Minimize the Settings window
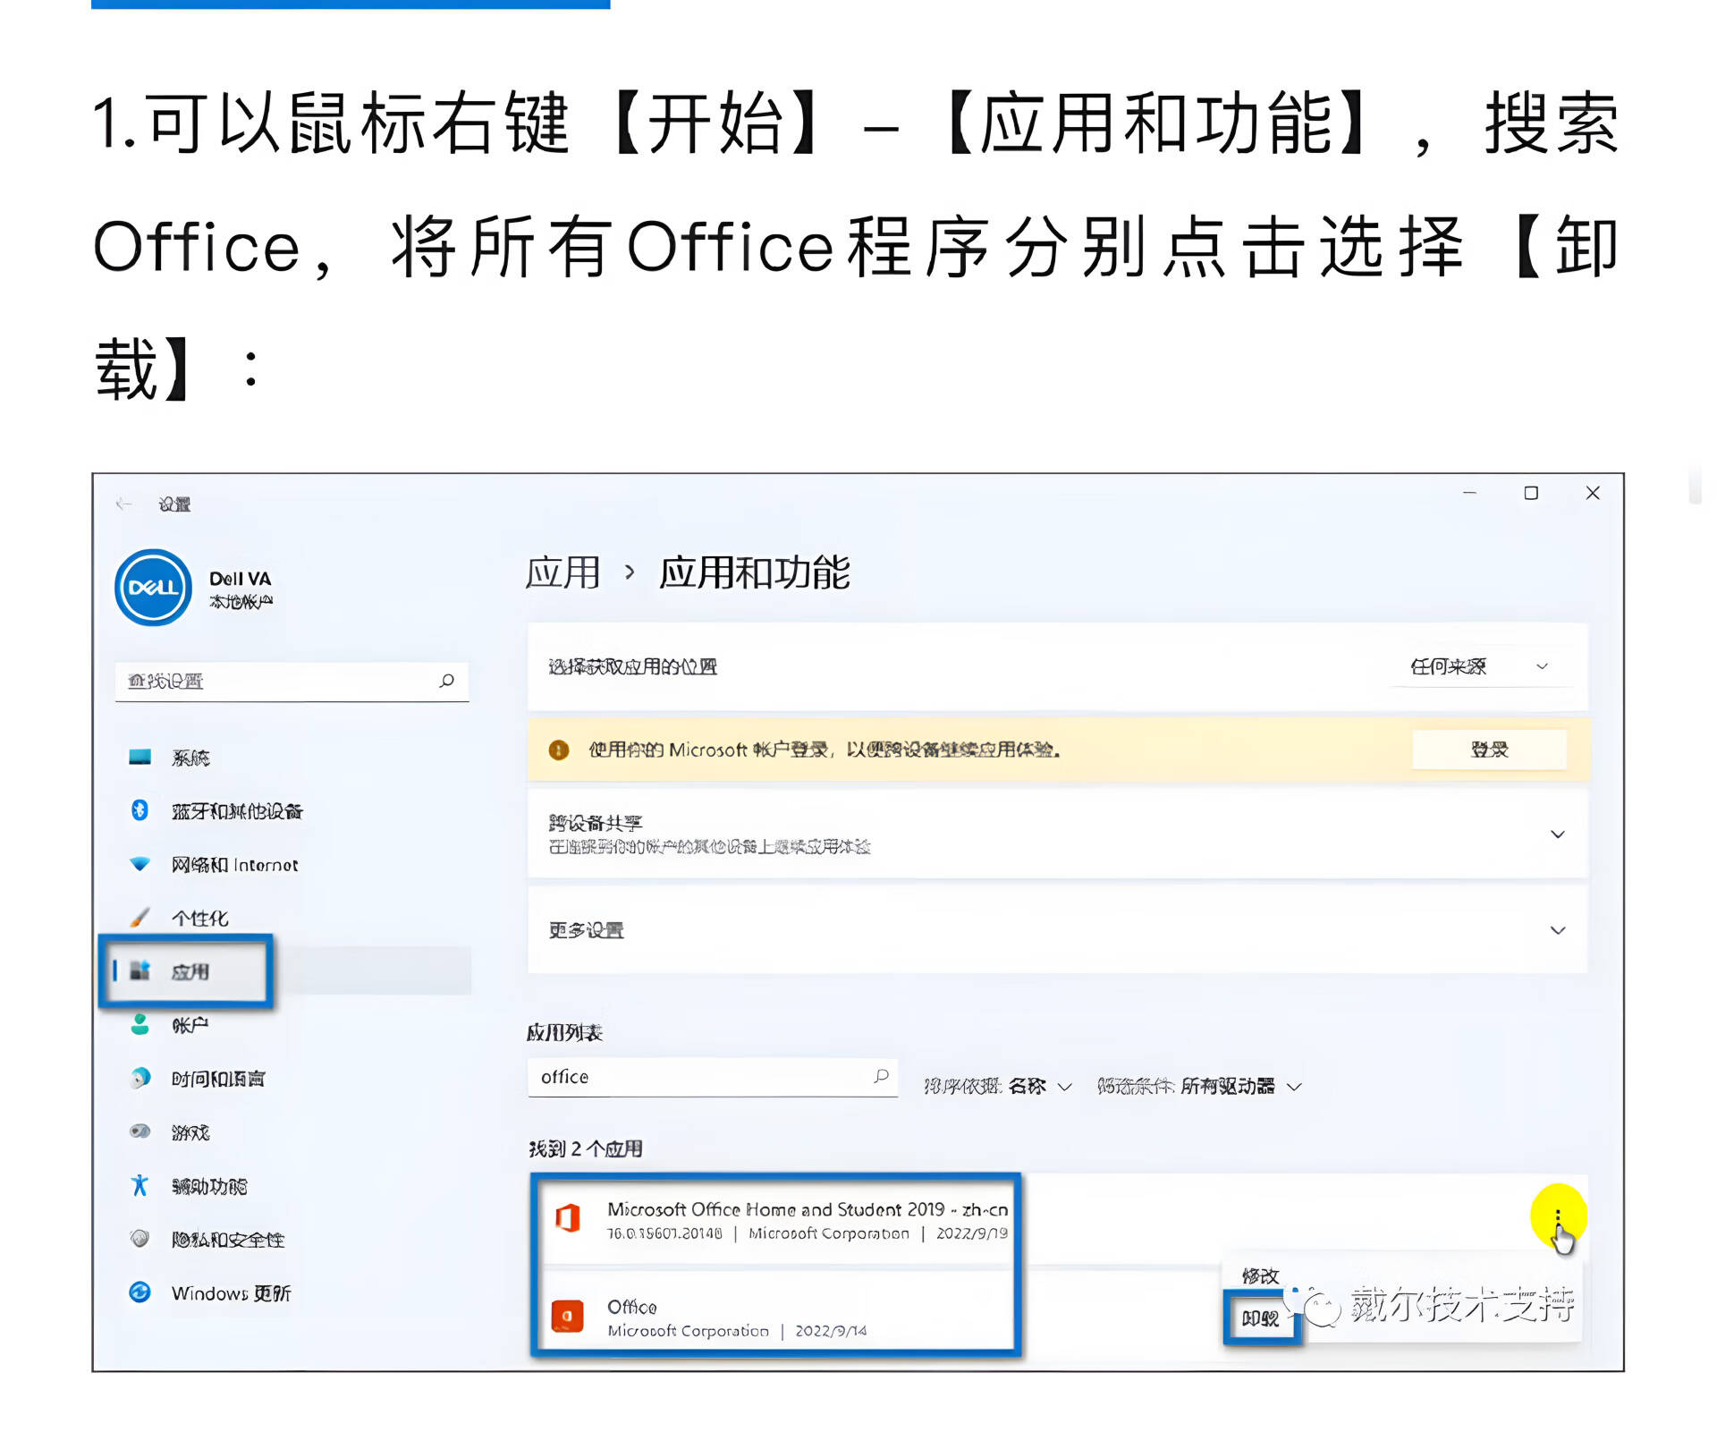1717x1449 pixels. 1469,493
